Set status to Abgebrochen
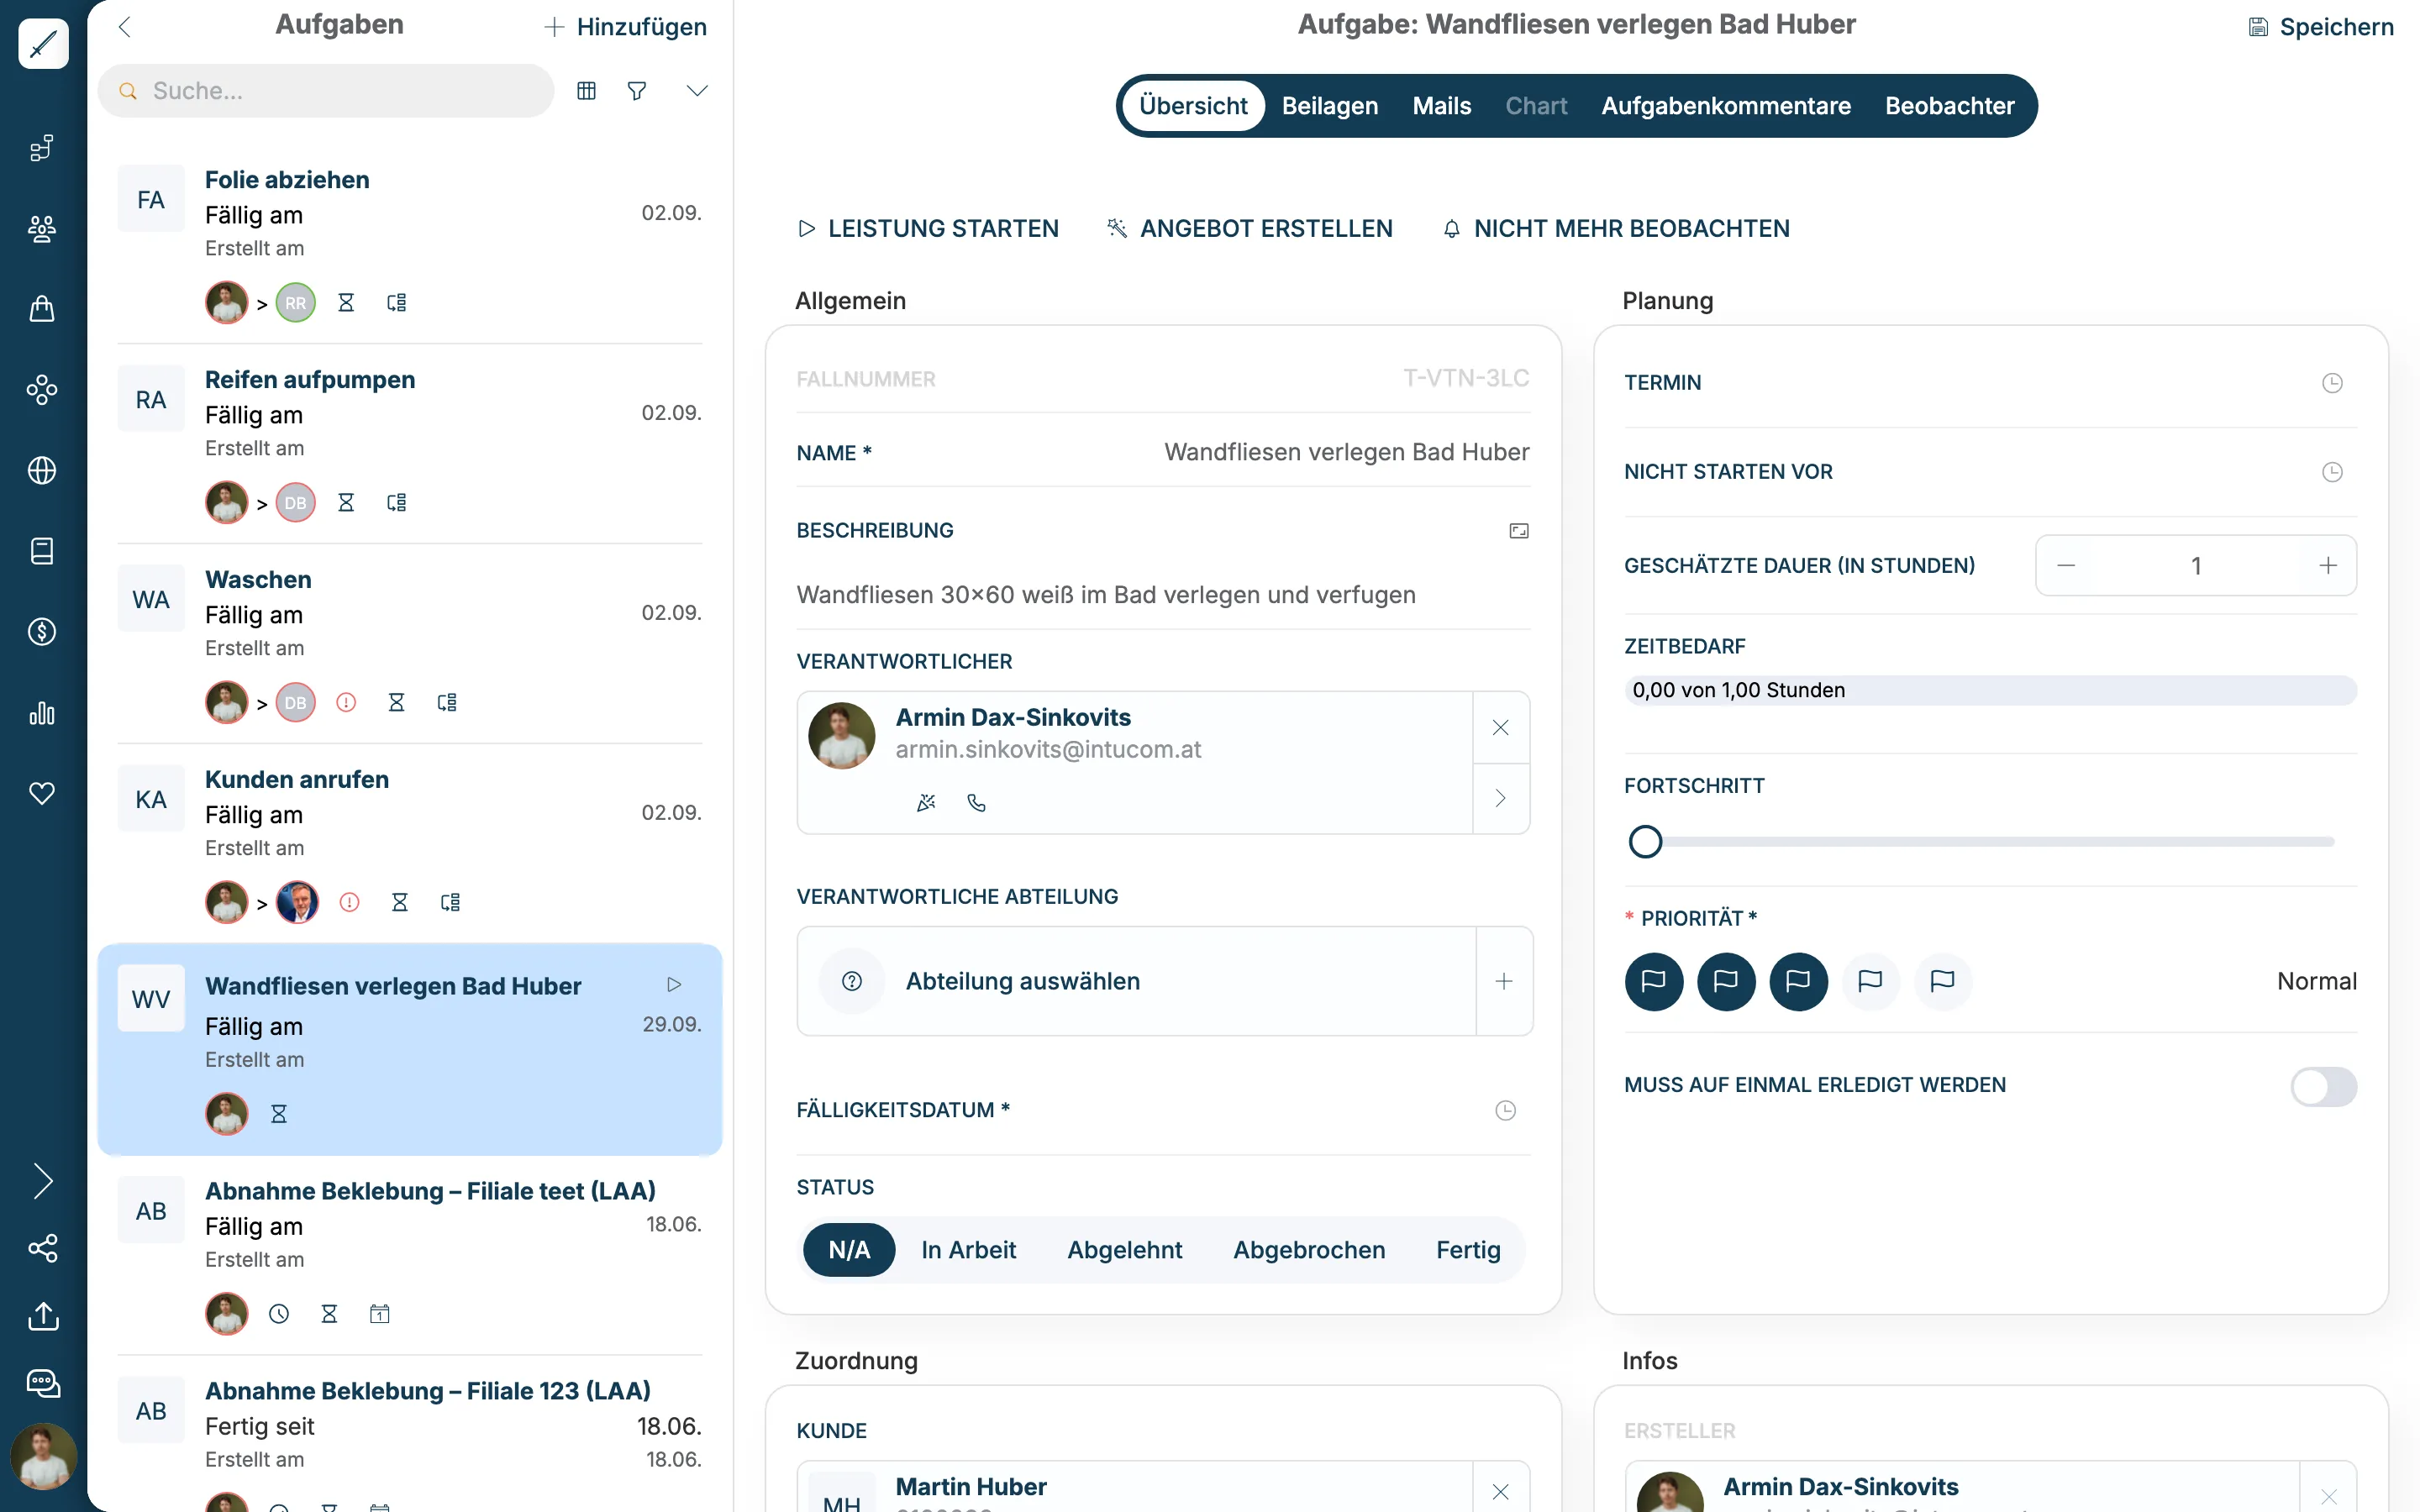Screen dimensions: 2420x1512 point(1309,1250)
